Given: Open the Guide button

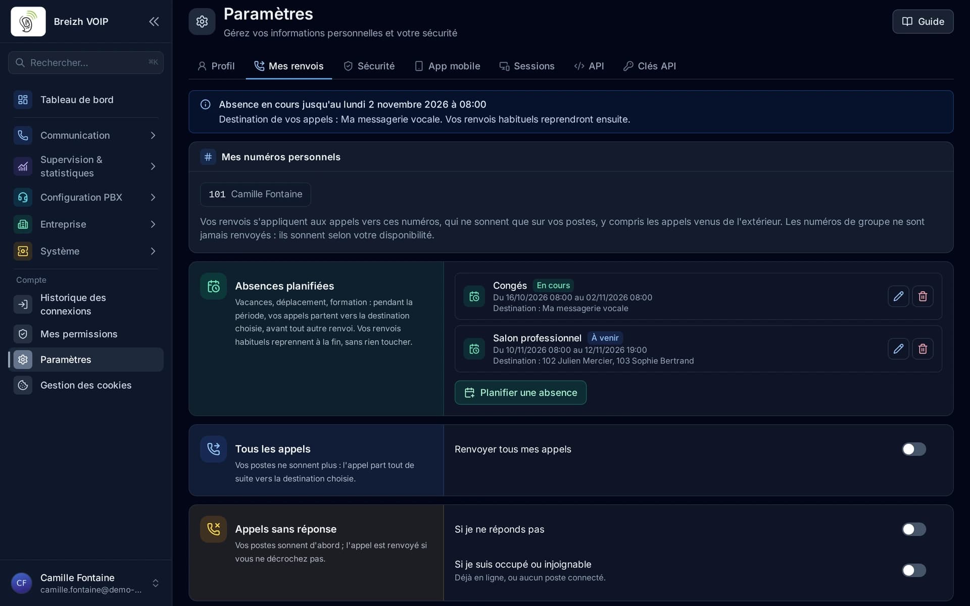Looking at the screenshot, I should point(923,21).
